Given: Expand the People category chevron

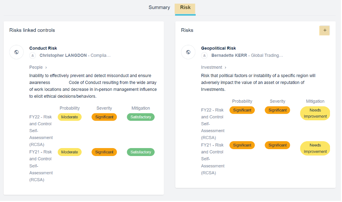Looking at the screenshot, I should click(x=46, y=67).
